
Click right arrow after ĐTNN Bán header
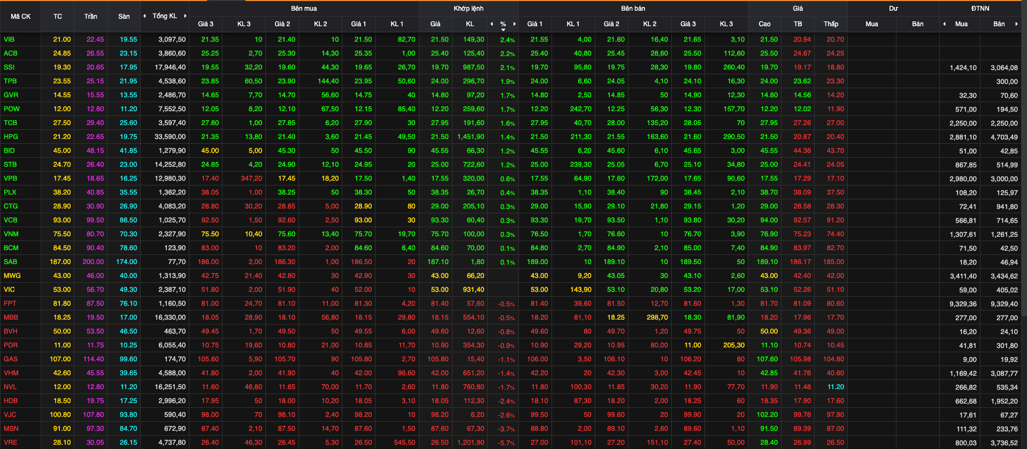(x=1016, y=24)
